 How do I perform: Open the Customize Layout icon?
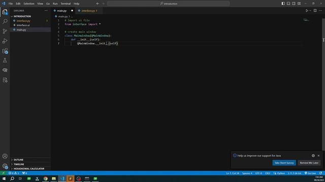pyautogui.click(x=299, y=4)
